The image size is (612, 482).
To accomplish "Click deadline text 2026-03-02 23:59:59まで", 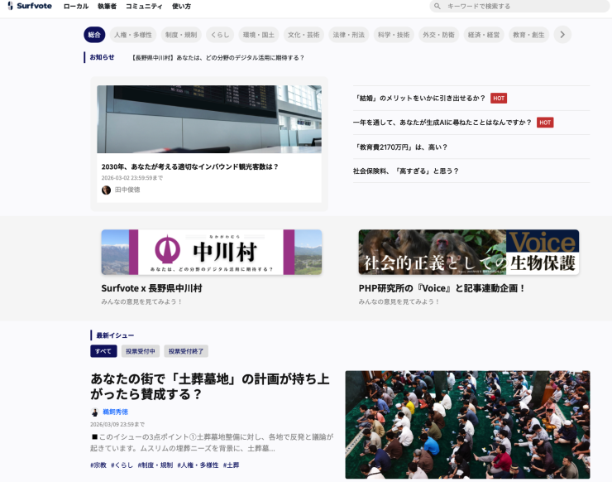I will pyautogui.click(x=132, y=178).
